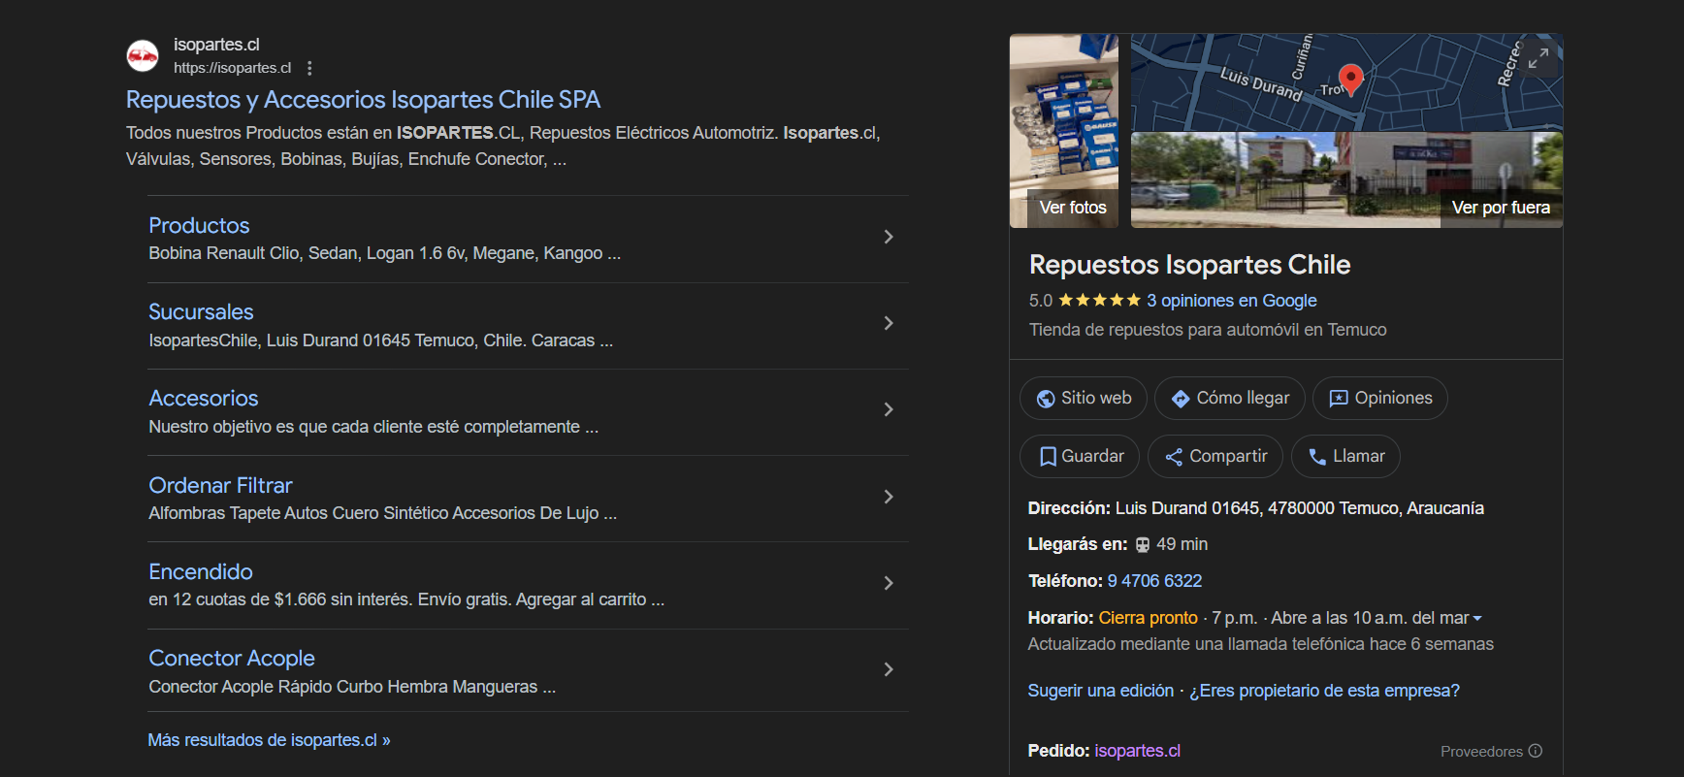Open the Ordenar Filtrar sitelink
Viewport: 1684px width, 777px height.
pyautogui.click(x=220, y=485)
